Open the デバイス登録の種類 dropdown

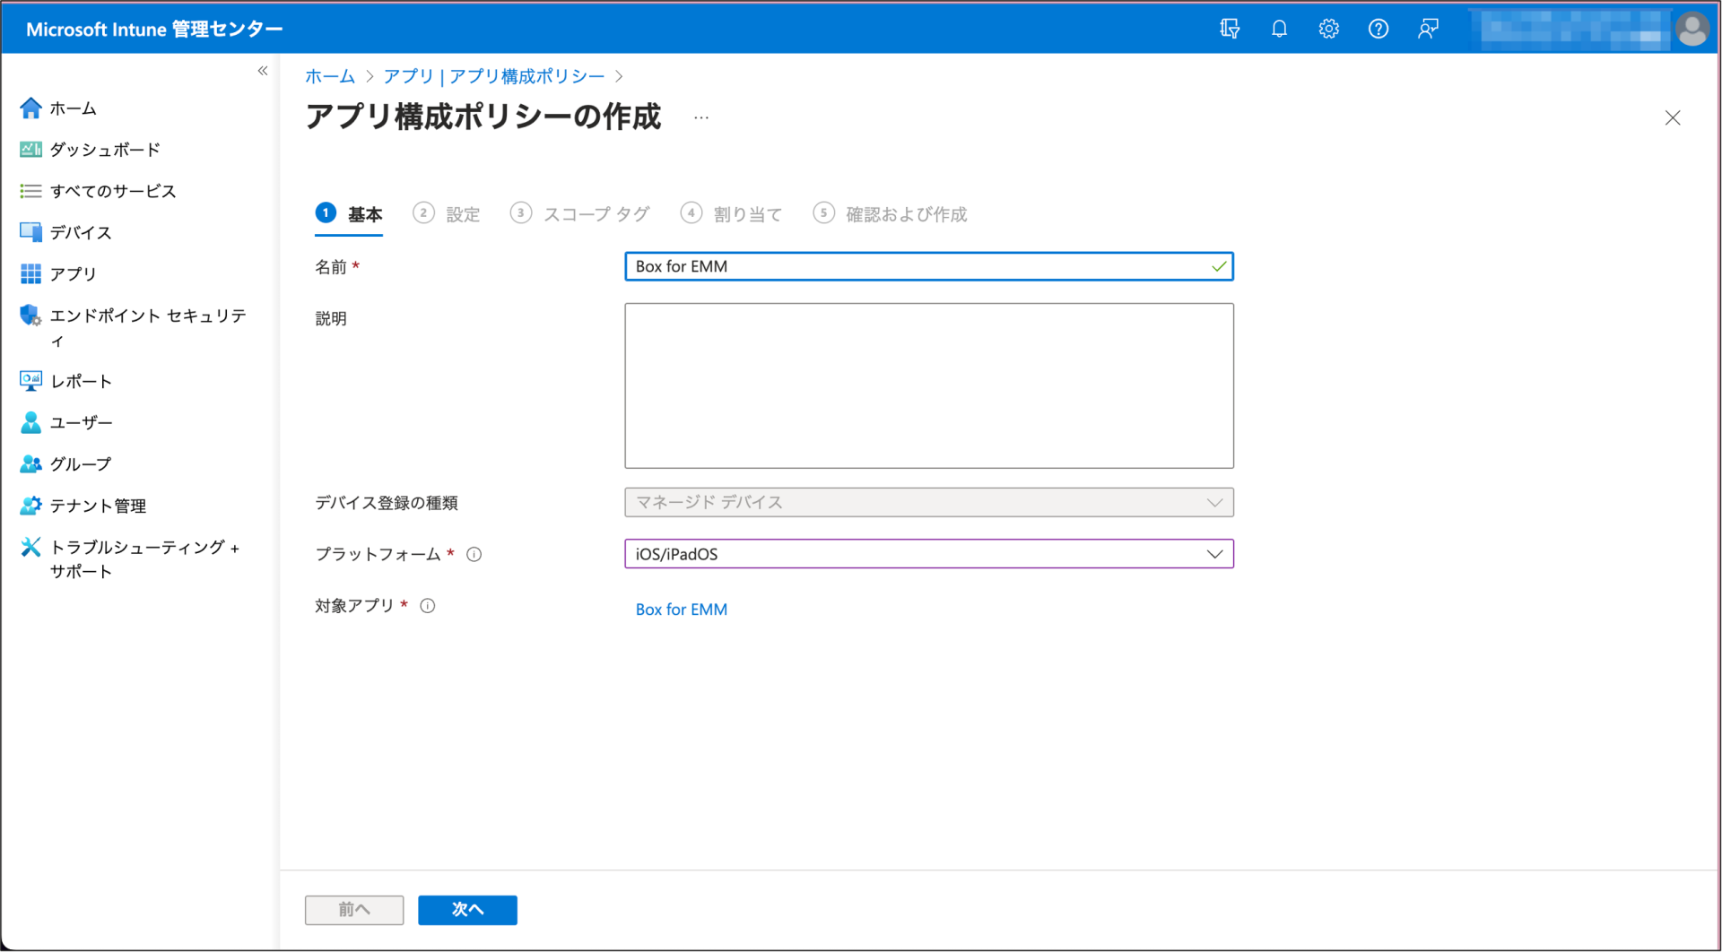coord(929,502)
